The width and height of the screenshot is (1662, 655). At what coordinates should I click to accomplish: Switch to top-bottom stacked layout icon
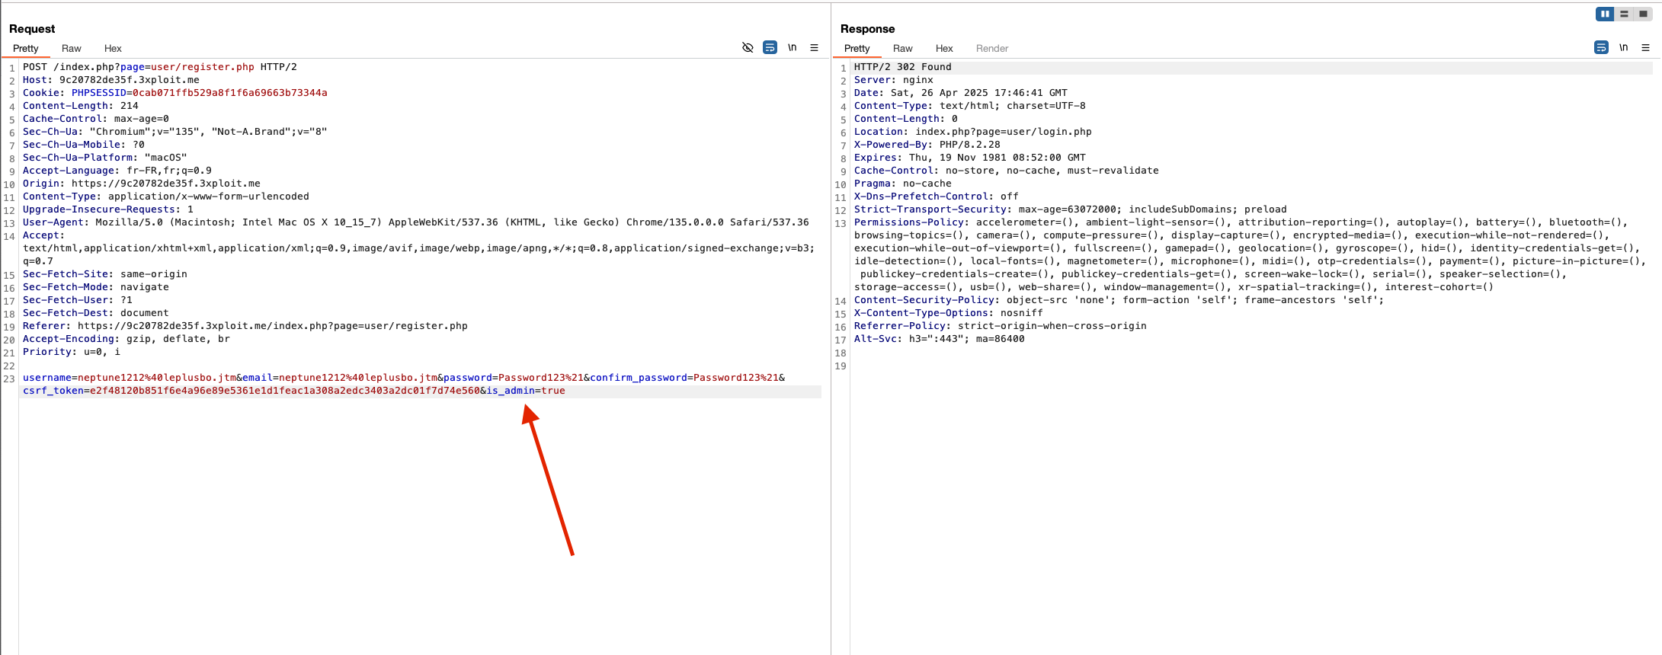pyautogui.click(x=1624, y=14)
